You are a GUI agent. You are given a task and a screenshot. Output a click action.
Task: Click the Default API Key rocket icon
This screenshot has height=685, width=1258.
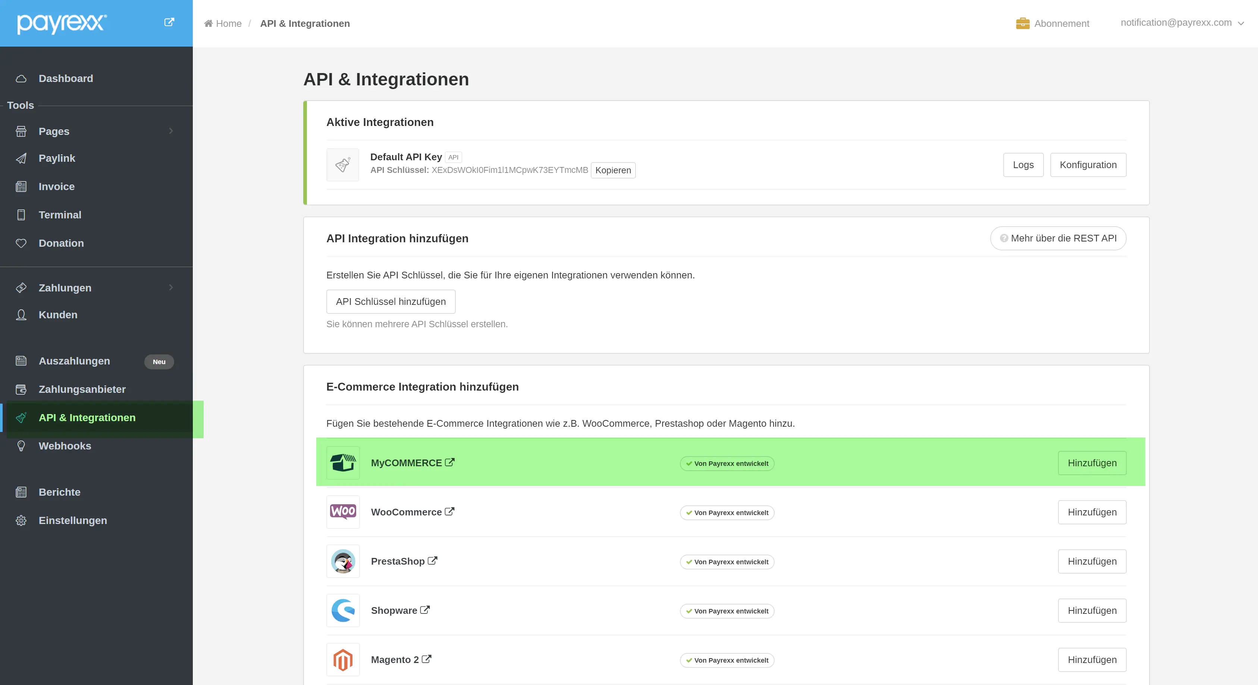point(343,165)
